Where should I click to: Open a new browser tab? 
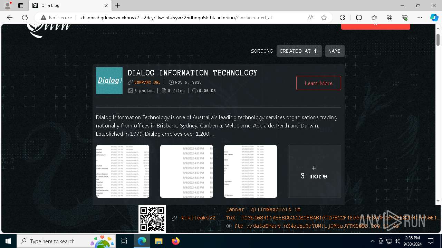tap(118, 6)
